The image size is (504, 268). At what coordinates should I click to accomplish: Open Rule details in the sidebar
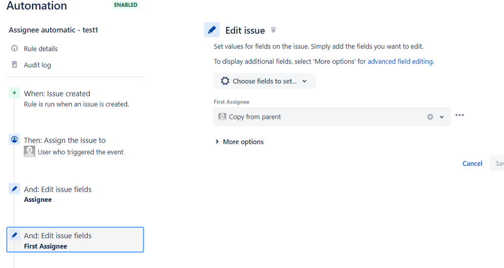coord(41,48)
